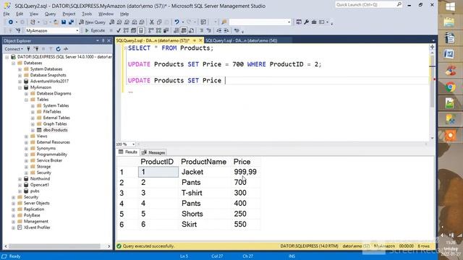The image size is (463, 260).
Task: Click the Save file toolbar icon
Action: coord(64,22)
